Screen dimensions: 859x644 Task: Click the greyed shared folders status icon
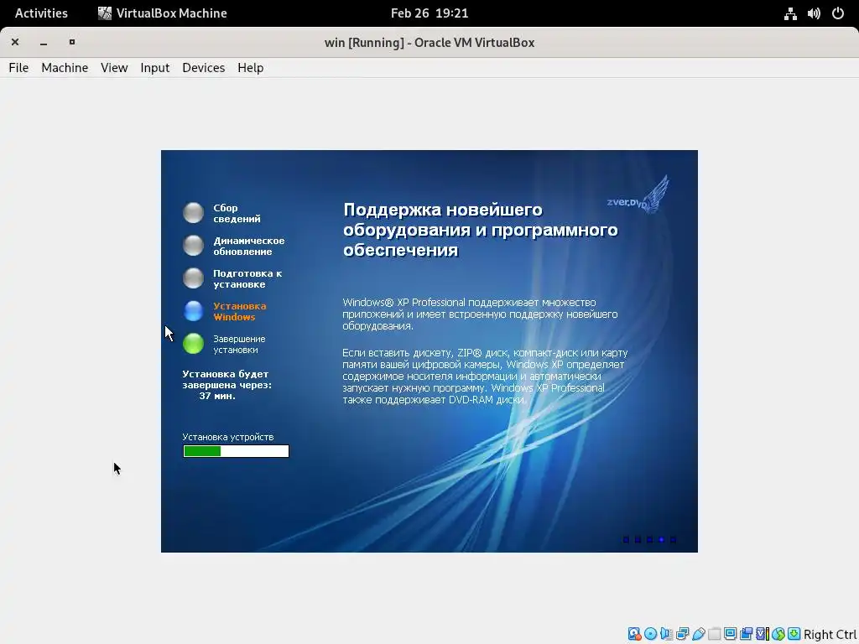click(x=714, y=634)
